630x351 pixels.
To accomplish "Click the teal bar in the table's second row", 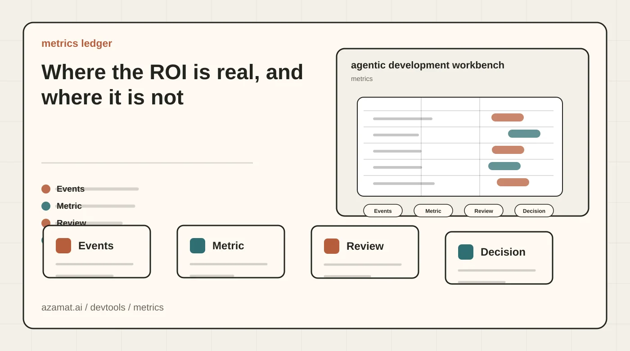I will click(x=524, y=134).
